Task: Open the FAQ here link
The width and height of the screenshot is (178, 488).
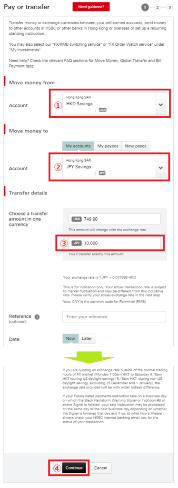Action: [x=30, y=66]
